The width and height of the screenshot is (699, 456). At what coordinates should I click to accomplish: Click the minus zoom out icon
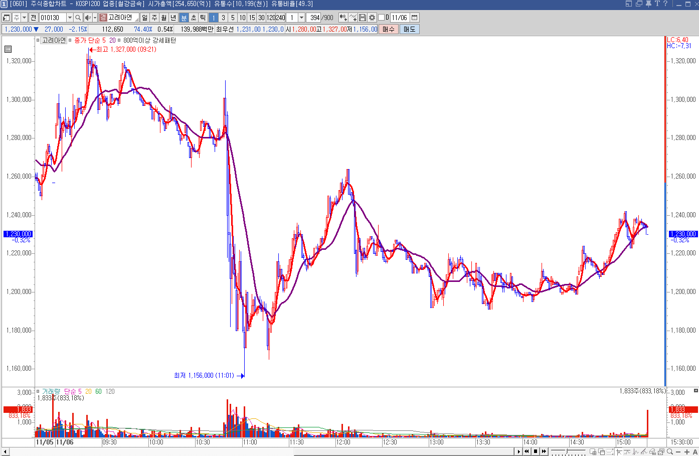tap(678, 451)
